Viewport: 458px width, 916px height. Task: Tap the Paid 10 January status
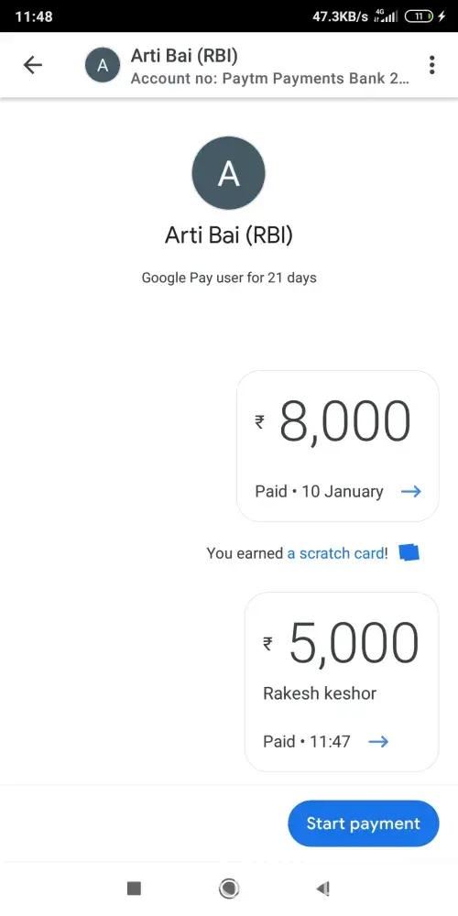pyautogui.click(x=319, y=491)
